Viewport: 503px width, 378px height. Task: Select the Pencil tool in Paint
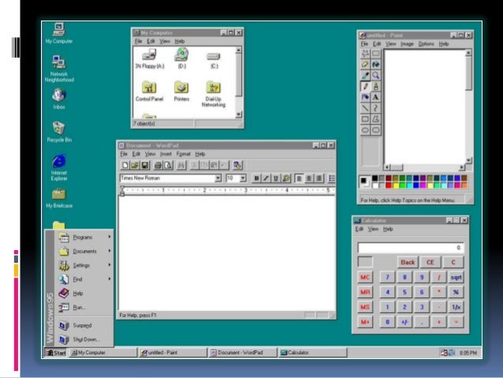(x=365, y=86)
